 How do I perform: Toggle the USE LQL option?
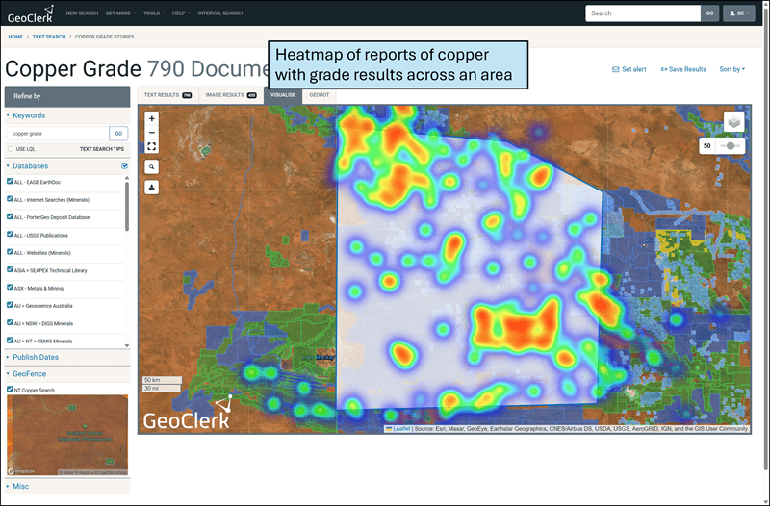pos(10,149)
